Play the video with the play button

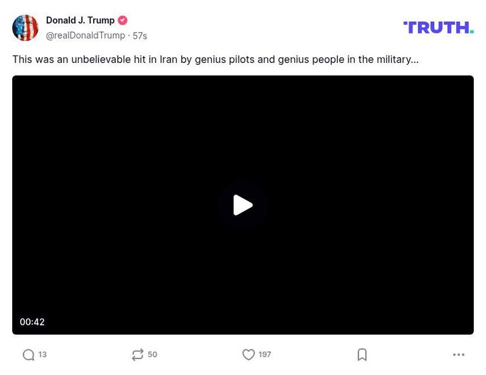pyautogui.click(x=243, y=205)
